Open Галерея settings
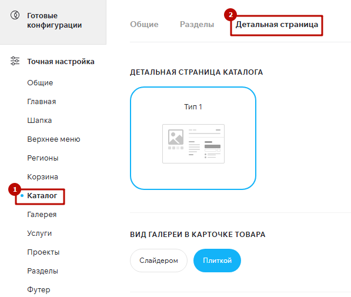This screenshot has height=297, width=351. (42, 214)
